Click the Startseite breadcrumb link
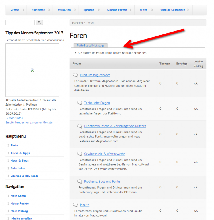 coord(77,23)
